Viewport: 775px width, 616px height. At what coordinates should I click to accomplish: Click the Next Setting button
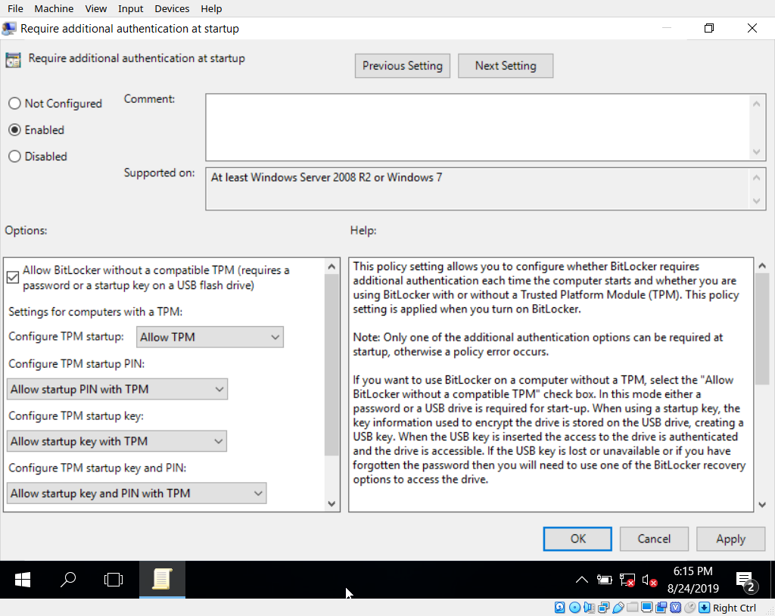click(505, 66)
